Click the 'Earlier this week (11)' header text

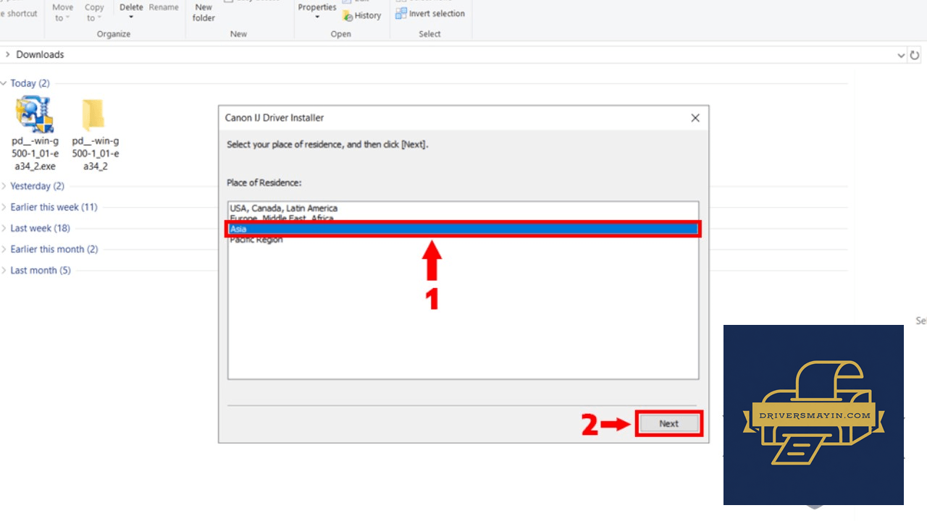click(54, 207)
